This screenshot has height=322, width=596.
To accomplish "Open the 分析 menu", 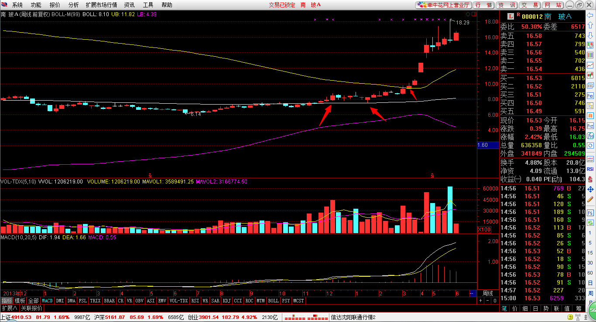I will point(74,5).
